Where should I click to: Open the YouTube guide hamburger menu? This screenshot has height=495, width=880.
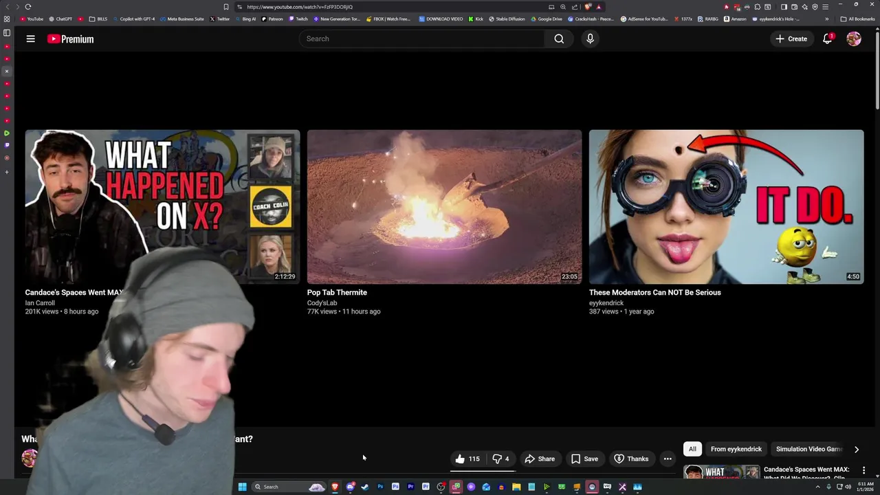(30, 39)
